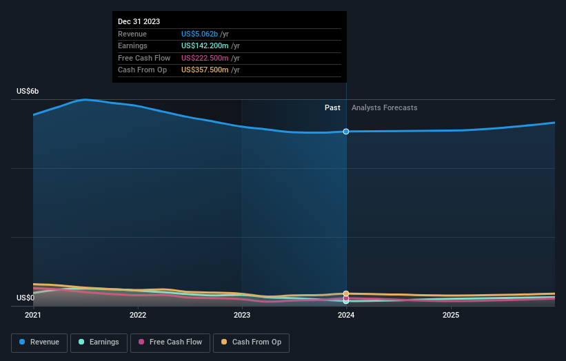The width and height of the screenshot is (566, 361).
Task: Click the US$0 y-axis label
Action: click(x=26, y=298)
